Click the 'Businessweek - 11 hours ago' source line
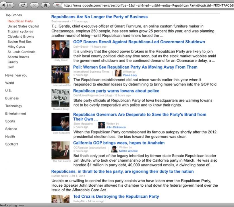234x207 pixels. [70, 21]
